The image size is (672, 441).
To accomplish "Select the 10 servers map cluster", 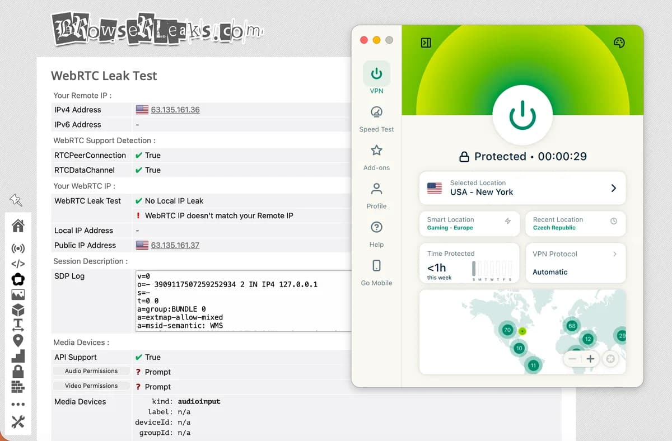I will click(519, 348).
